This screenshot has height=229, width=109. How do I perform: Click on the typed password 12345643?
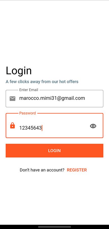point(30,128)
